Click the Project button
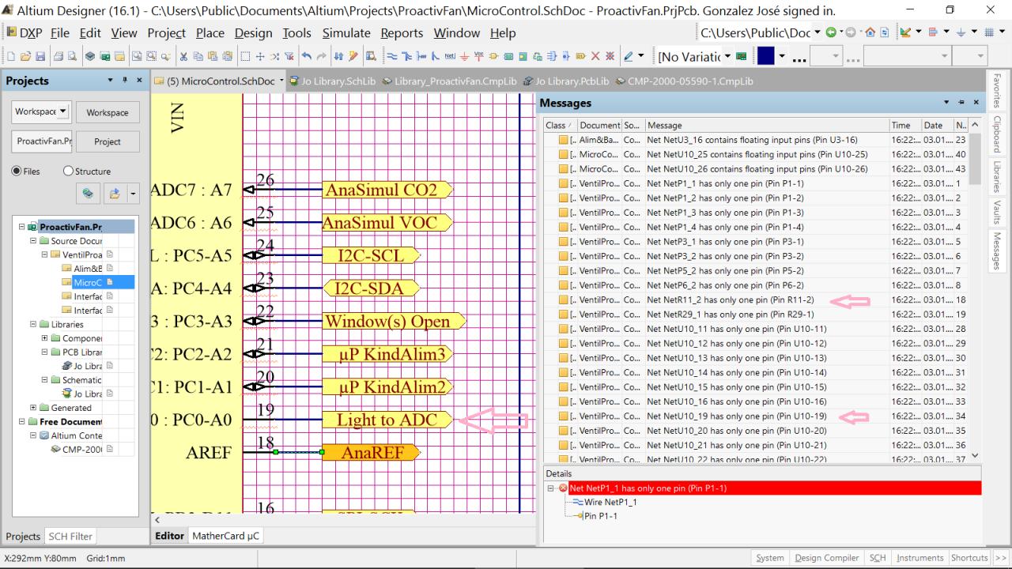This screenshot has width=1012, height=569. point(108,141)
